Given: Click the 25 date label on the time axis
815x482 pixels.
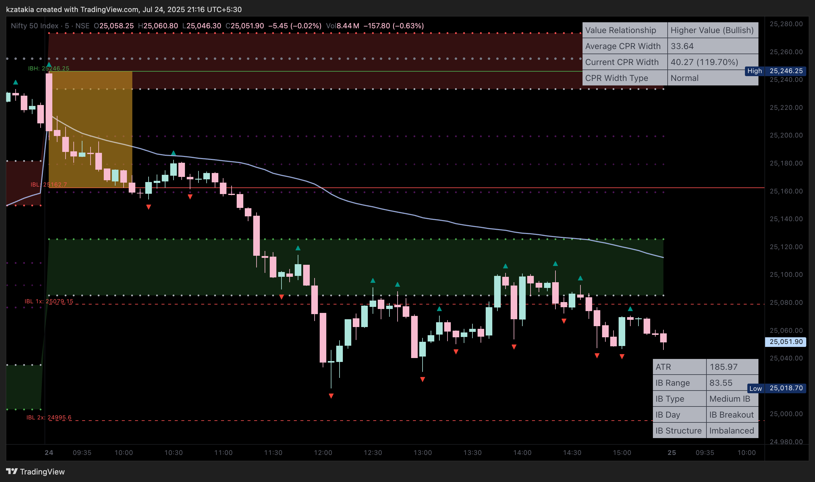Looking at the screenshot, I should [x=672, y=453].
